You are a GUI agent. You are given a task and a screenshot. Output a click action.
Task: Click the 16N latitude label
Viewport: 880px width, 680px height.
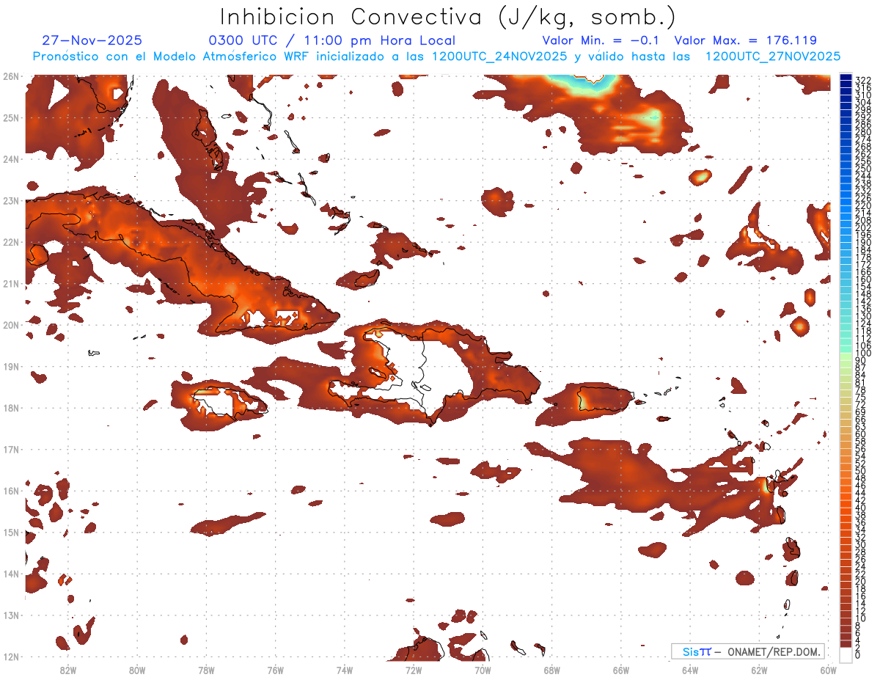tap(11, 491)
